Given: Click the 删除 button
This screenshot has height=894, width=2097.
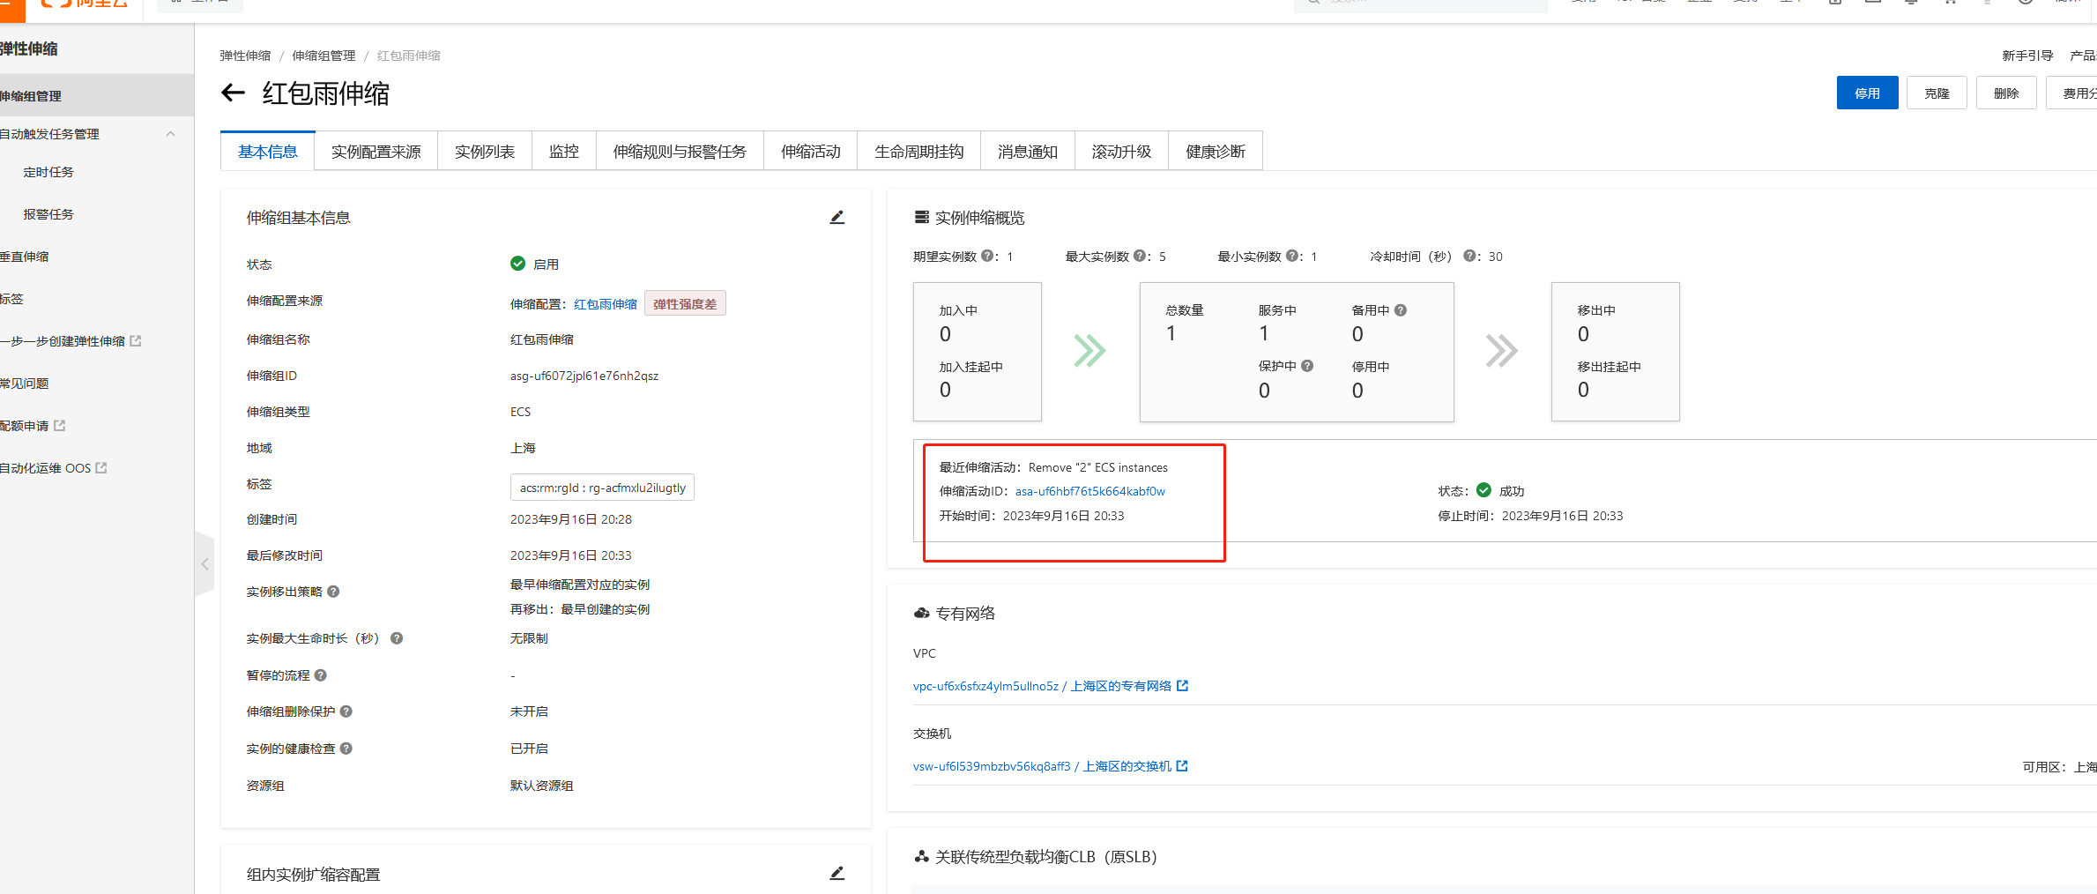Looking at the screenshot, I should pyautogui.click(x=2006, y=93).
